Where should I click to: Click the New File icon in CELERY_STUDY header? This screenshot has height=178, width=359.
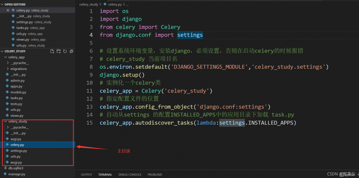(x=52, y=51)
